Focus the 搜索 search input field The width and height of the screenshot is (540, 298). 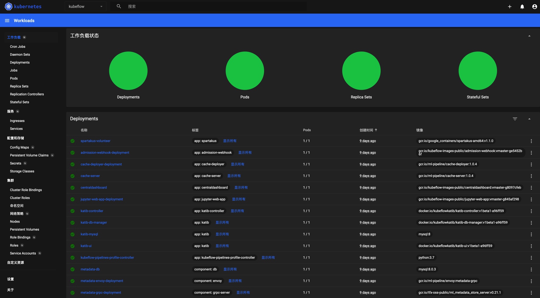pyautogui.click(x=216, y=6)
